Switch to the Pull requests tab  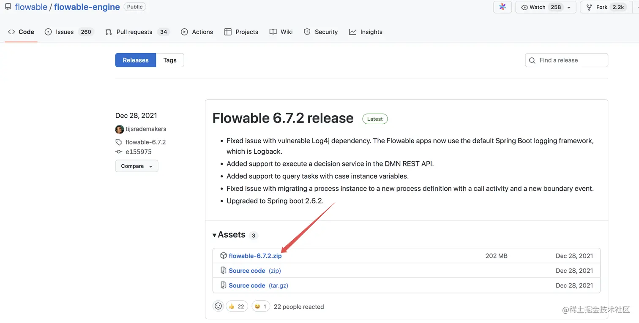tap(134, 32)
